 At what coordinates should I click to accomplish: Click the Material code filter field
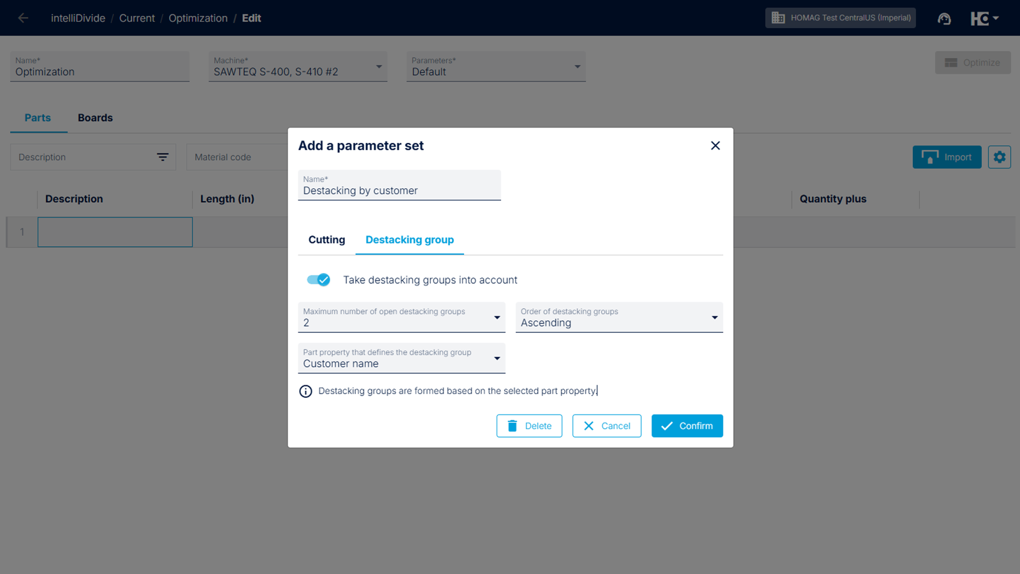tap(237, 157)
